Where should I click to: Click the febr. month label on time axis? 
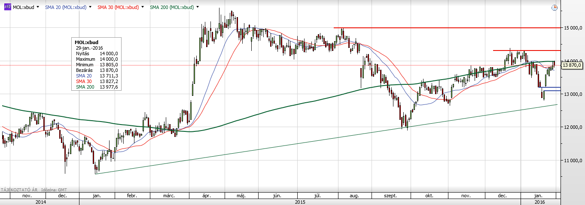(x=131, y=196)
